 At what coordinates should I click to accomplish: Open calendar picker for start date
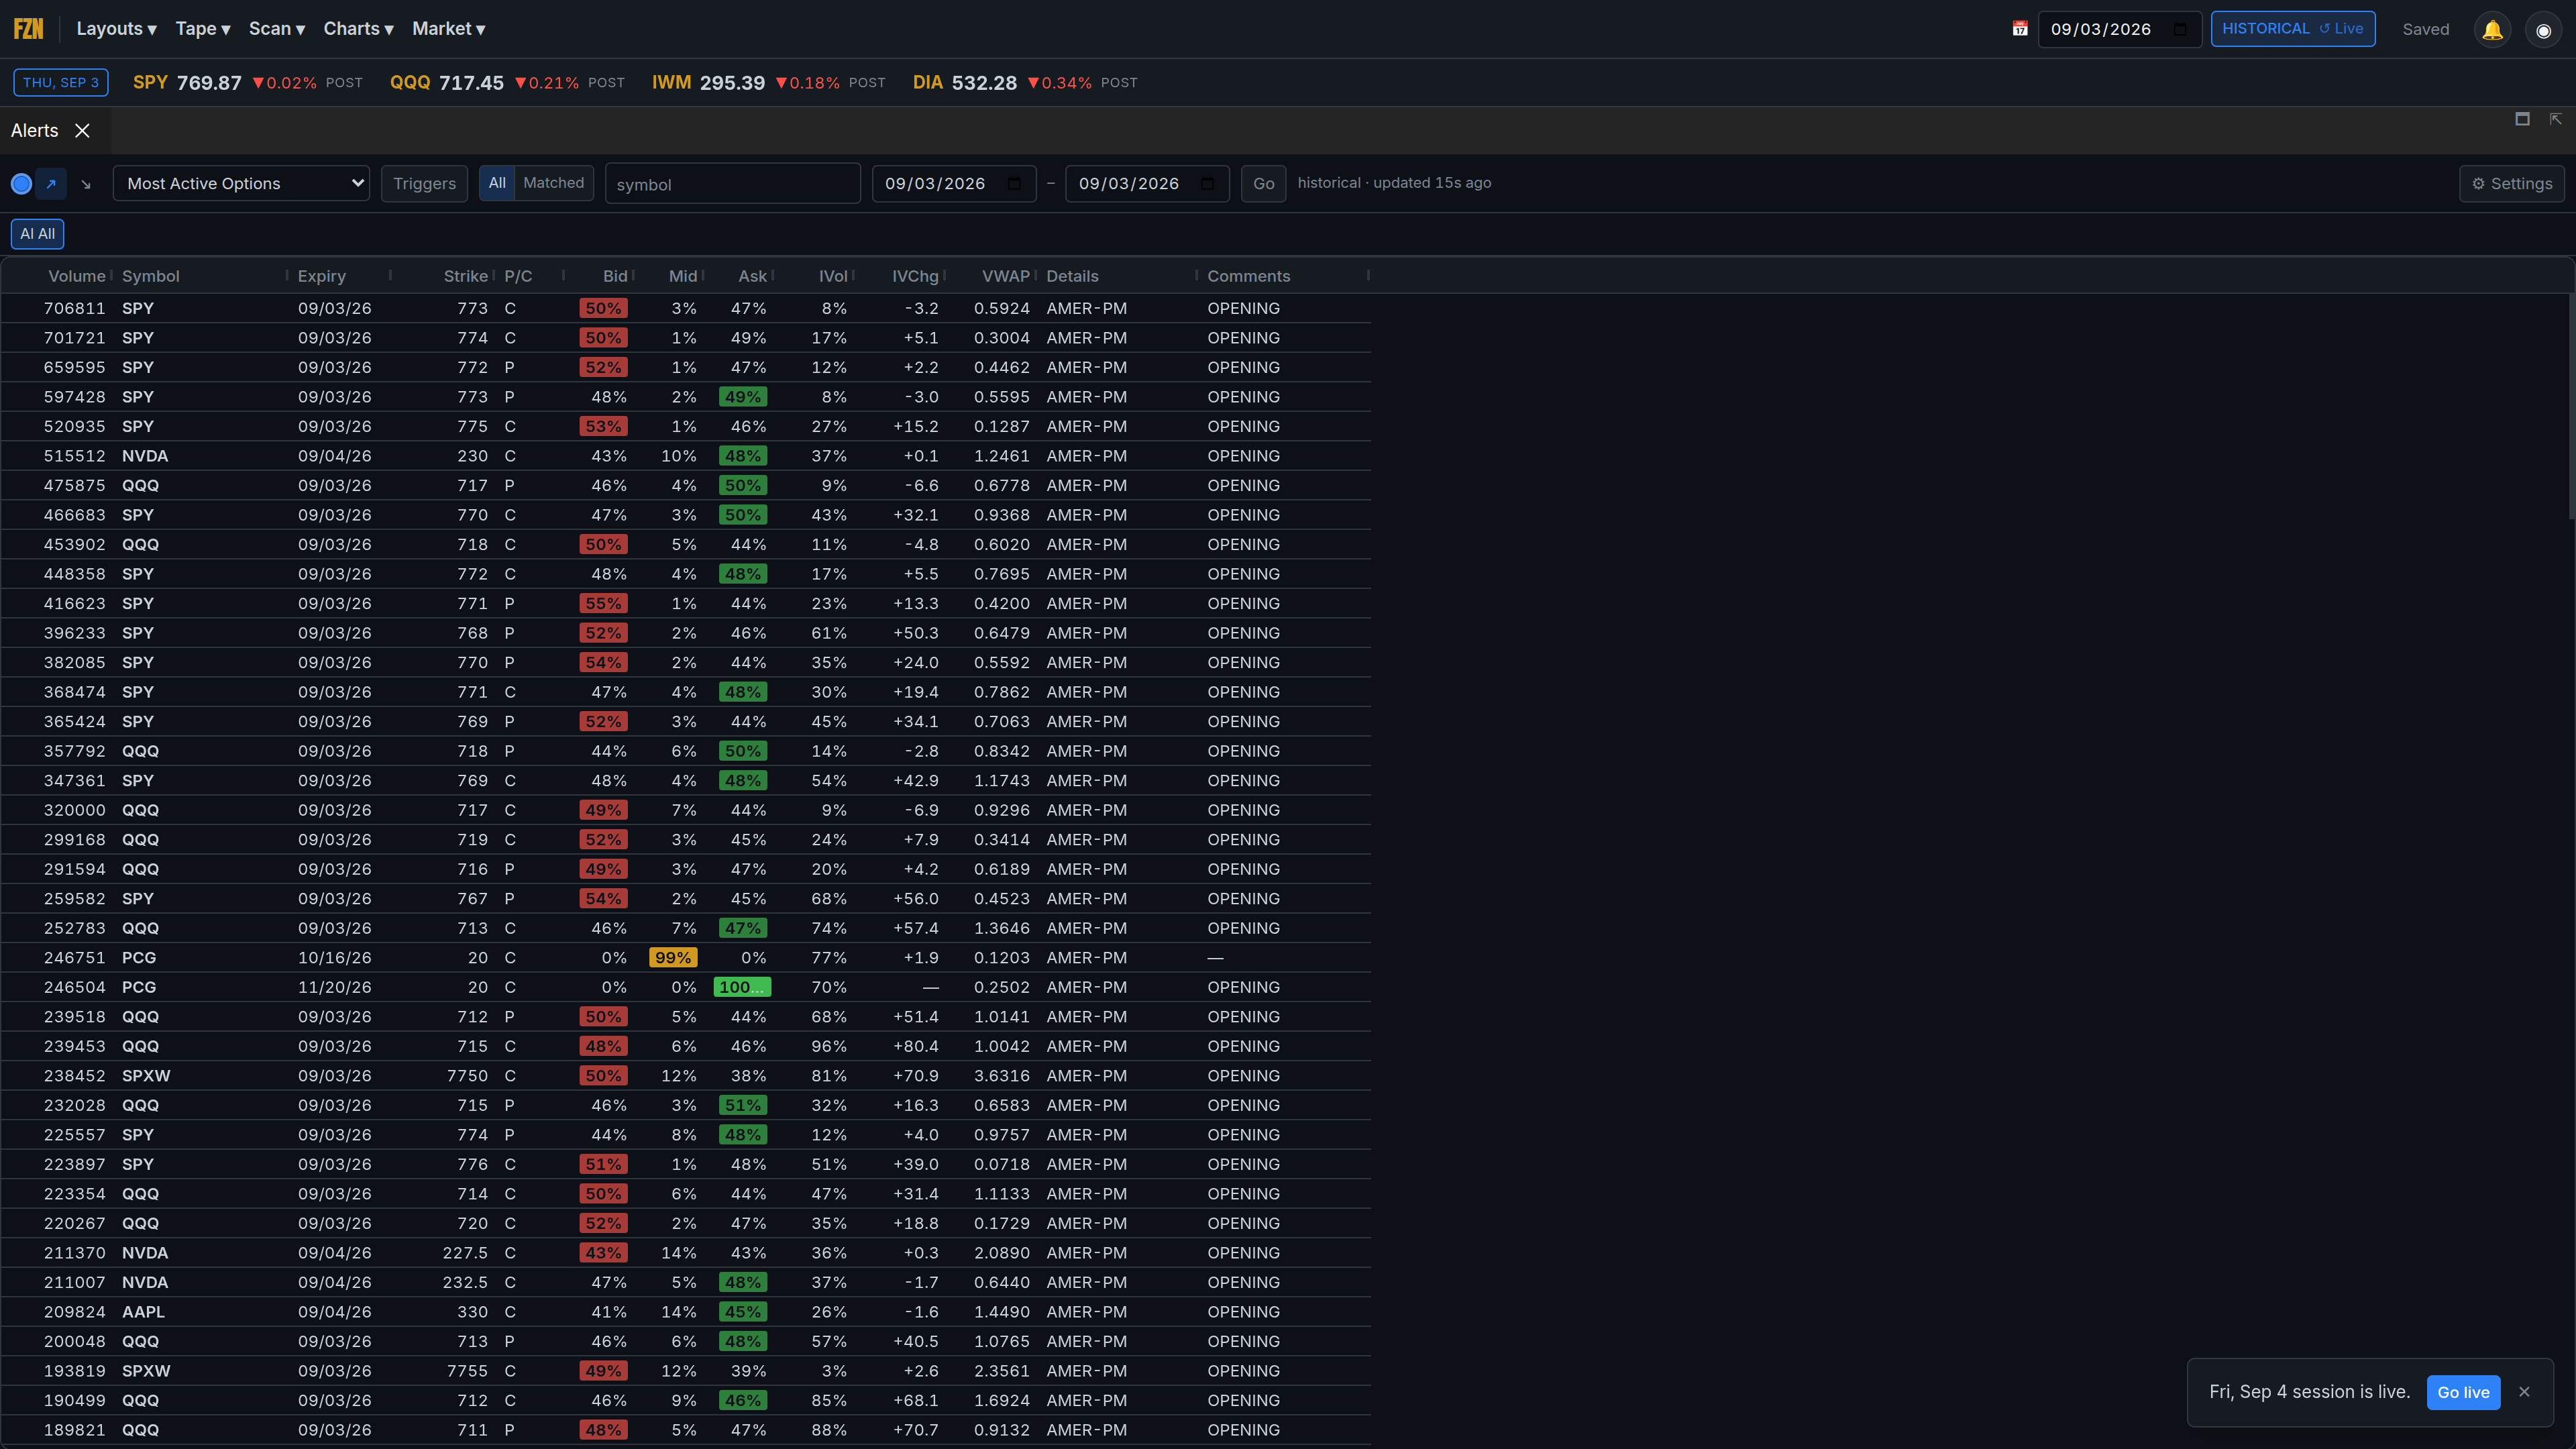tap(1015, 184)
